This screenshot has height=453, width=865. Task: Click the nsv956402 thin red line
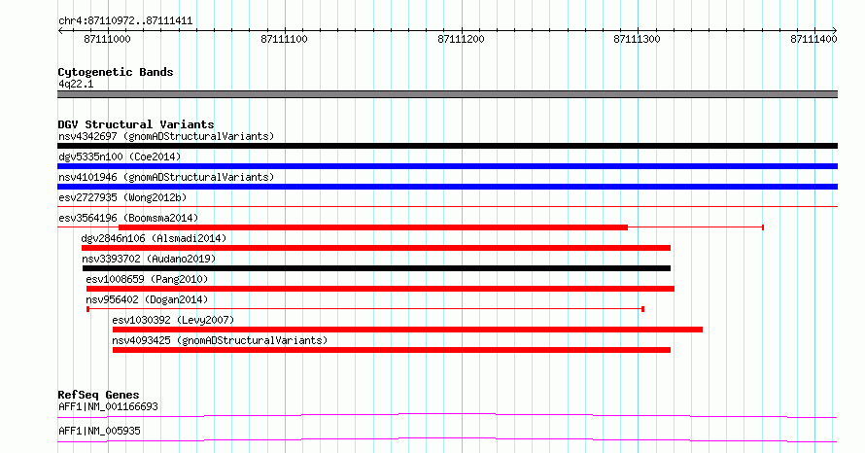365,309
